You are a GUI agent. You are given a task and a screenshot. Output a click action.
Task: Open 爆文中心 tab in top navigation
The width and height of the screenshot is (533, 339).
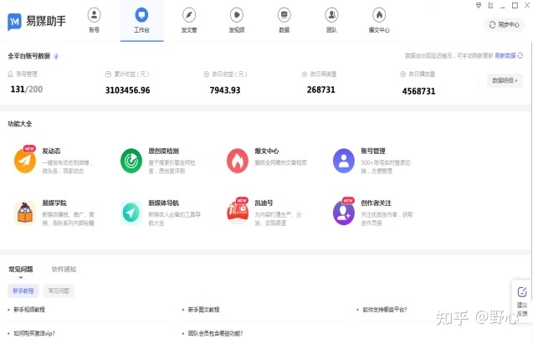[379, 20]
